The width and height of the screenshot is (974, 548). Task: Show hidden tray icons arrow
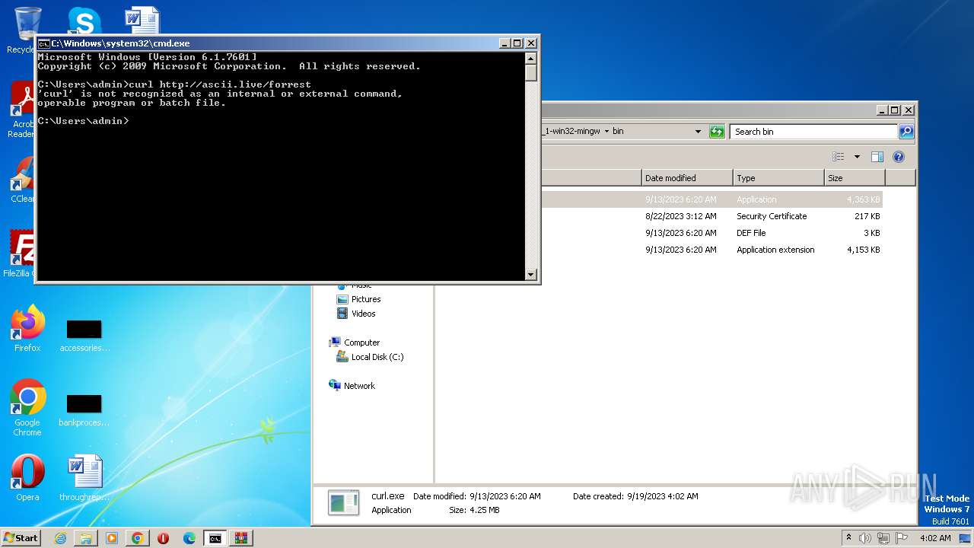(848, 537)
